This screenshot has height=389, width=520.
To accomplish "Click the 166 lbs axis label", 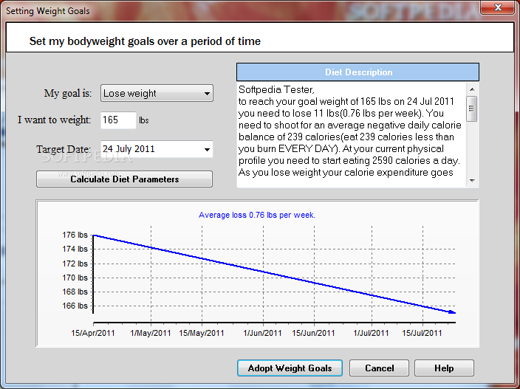I will [x=75, y=306].
